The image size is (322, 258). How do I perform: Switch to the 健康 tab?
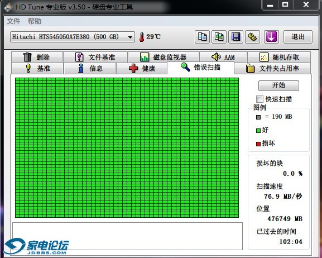(142, 68)
